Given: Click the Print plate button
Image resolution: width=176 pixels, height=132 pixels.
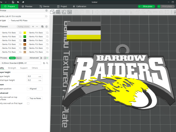Looking at the screenshot, I should 167,7.
